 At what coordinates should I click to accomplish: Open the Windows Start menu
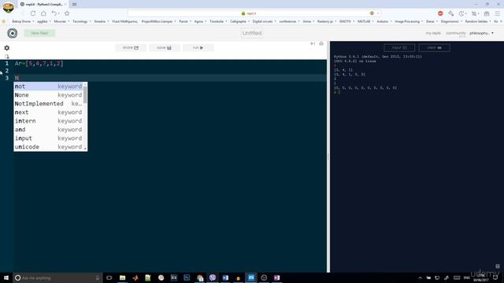pos(6,277)
